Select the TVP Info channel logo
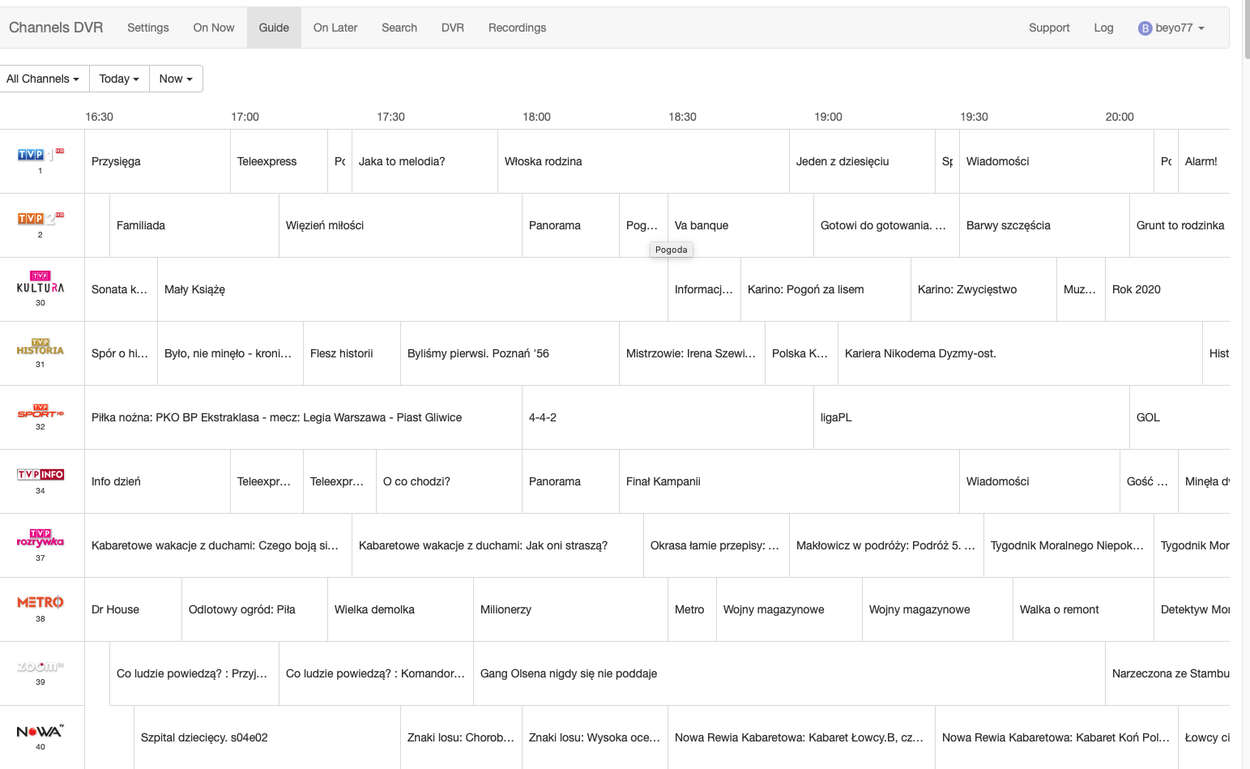Screen dimensions: 1250x769 pyautogui.click(x=40, y=475)
